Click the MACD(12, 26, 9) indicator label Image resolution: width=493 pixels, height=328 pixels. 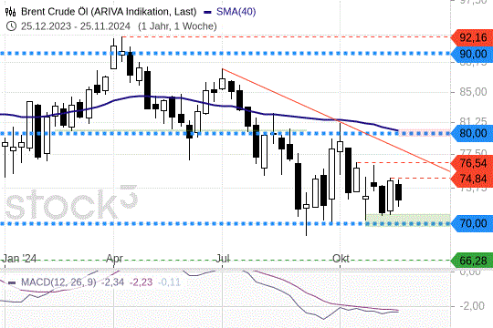click(x=58, y=282)
